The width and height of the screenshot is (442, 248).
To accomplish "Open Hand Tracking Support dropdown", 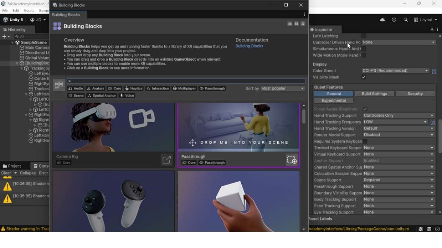I will click(399, 115).
